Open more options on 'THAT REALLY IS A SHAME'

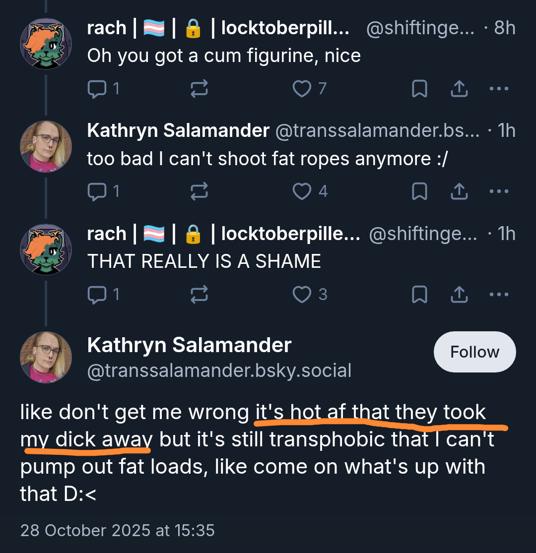pos(499,295)
